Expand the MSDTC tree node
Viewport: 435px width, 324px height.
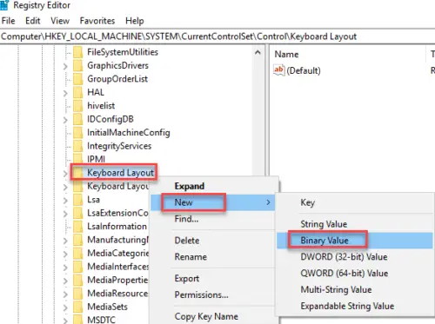tap(65, 321)
